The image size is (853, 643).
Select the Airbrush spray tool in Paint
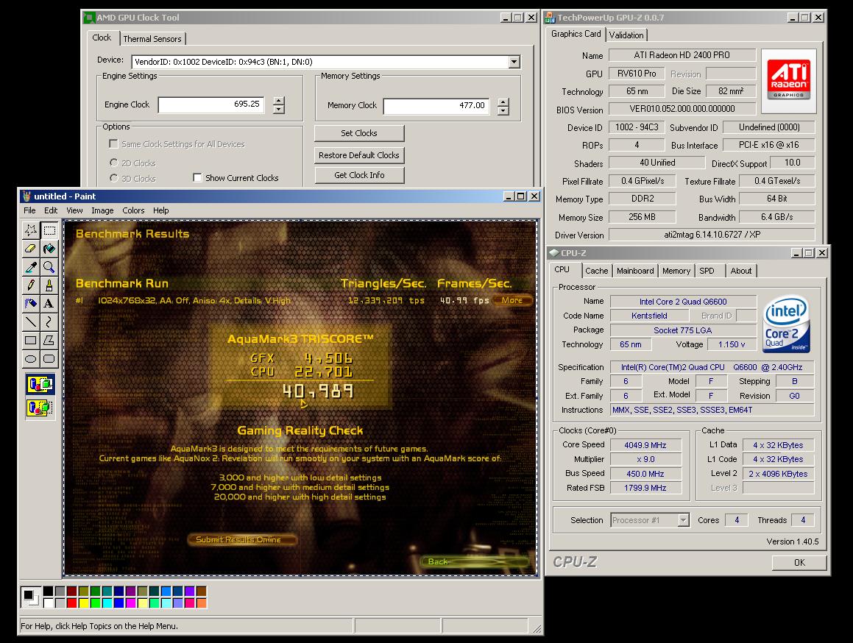pos(30,304)
